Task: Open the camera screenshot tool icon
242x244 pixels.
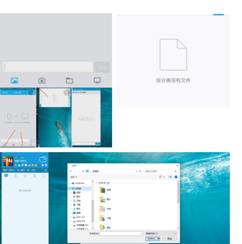Action: click(42, 80)
